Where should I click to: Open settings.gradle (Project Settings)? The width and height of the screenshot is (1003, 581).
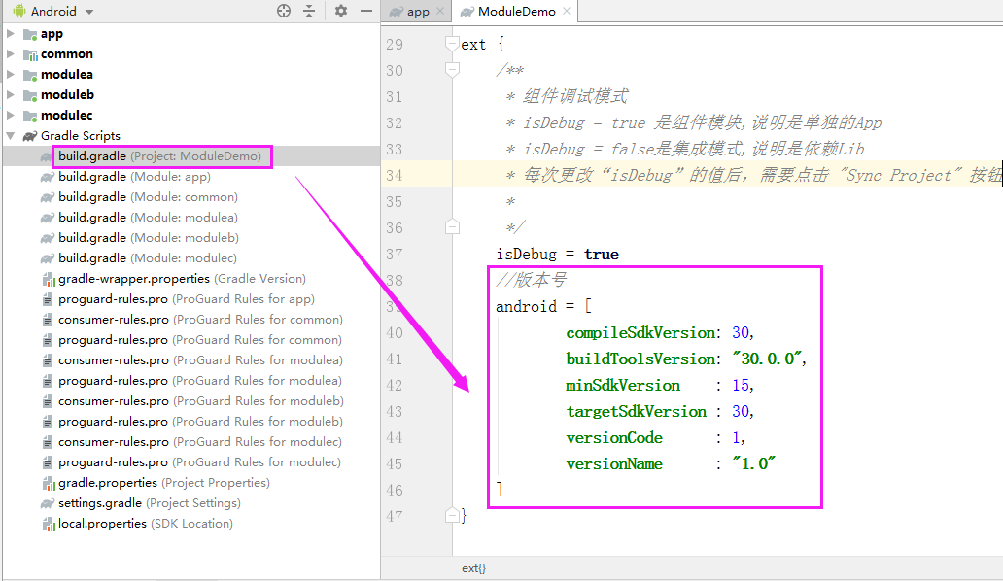point(150,503)
